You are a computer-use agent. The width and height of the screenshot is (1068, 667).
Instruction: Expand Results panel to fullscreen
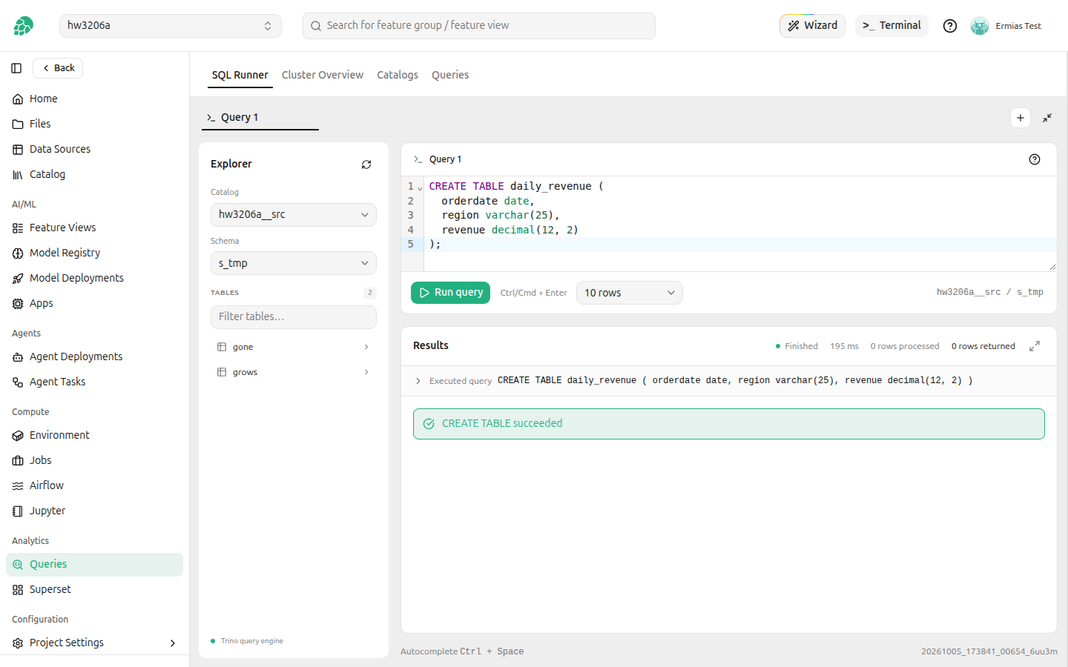1035,346
